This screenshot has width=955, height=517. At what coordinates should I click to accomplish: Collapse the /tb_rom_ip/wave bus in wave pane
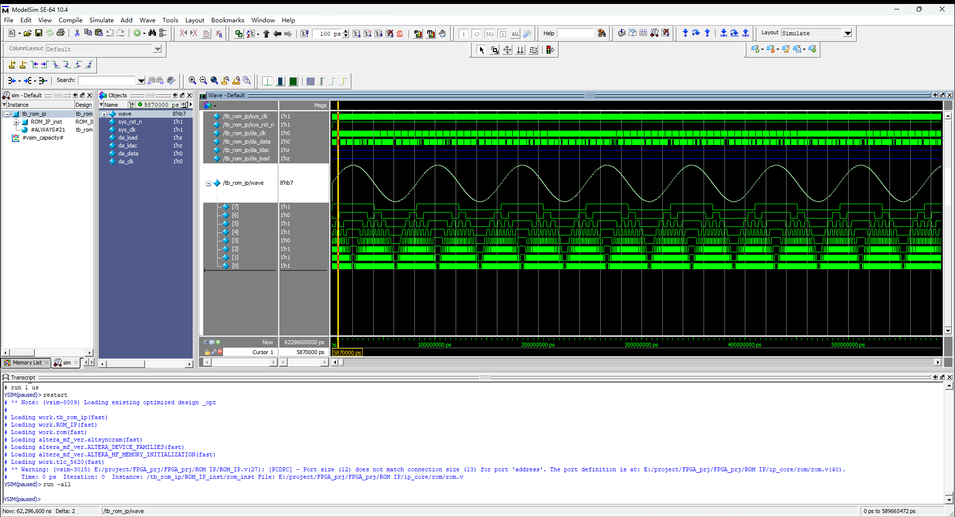tap(209, 183)
